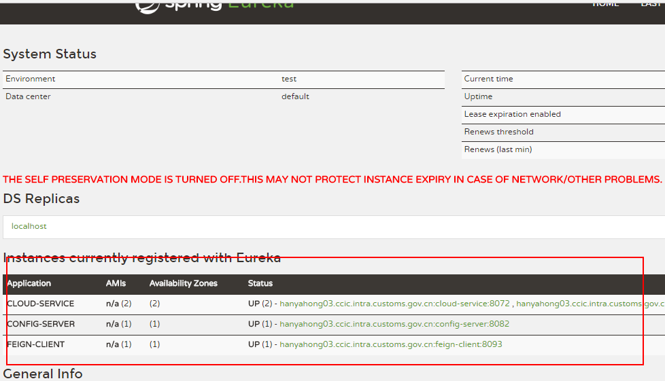The width and height of the screenshot is (665, 381).
Task: Open the config-server:8082 instance link
Action: 394,324
